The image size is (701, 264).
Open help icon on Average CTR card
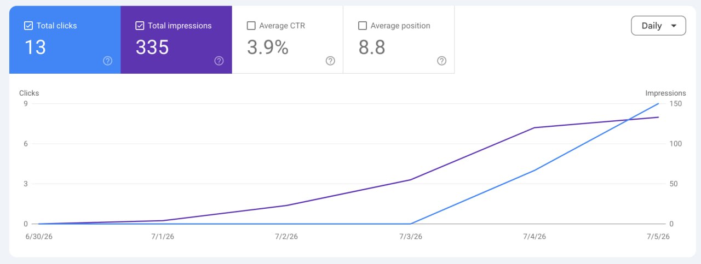point(330,61)
